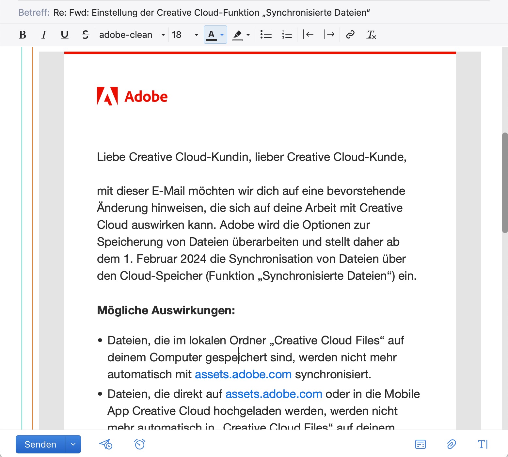
Task: Open the font size 18 dropdown
Action: (185, 35)
